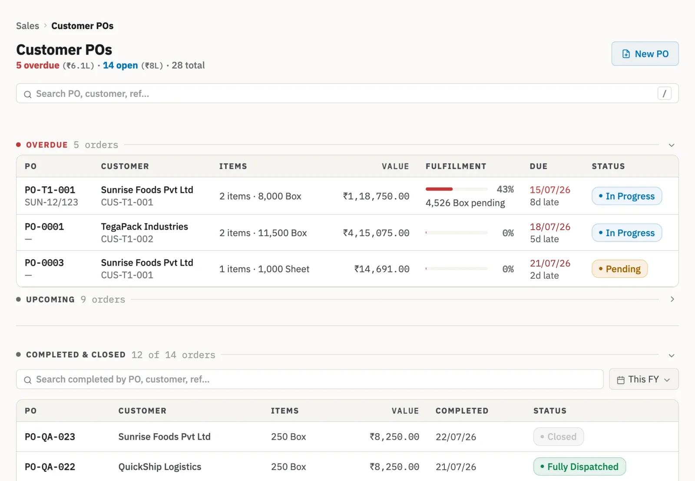Open PO-T1-001 order row
Screen dimensions: 695x481
pyautogui.click(x=347, y=196)
